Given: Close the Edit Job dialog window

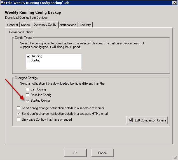Looking at the screenshot, I should click(x=174, y=3).
